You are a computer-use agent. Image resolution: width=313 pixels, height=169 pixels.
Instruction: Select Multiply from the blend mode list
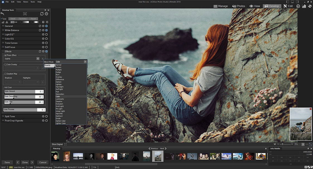(60, 69)
